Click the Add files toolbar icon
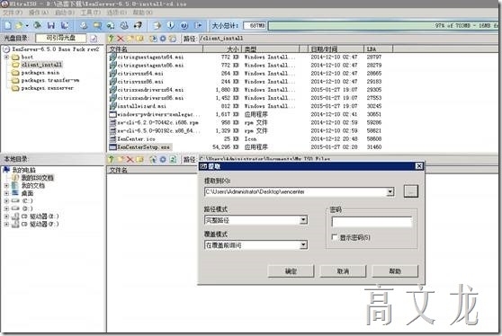Screen dimensions: 502x336 (157, 25)
